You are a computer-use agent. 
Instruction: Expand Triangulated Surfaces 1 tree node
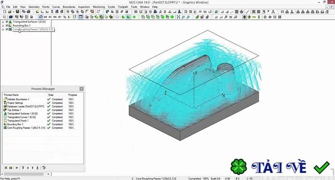tap(3, 22)
